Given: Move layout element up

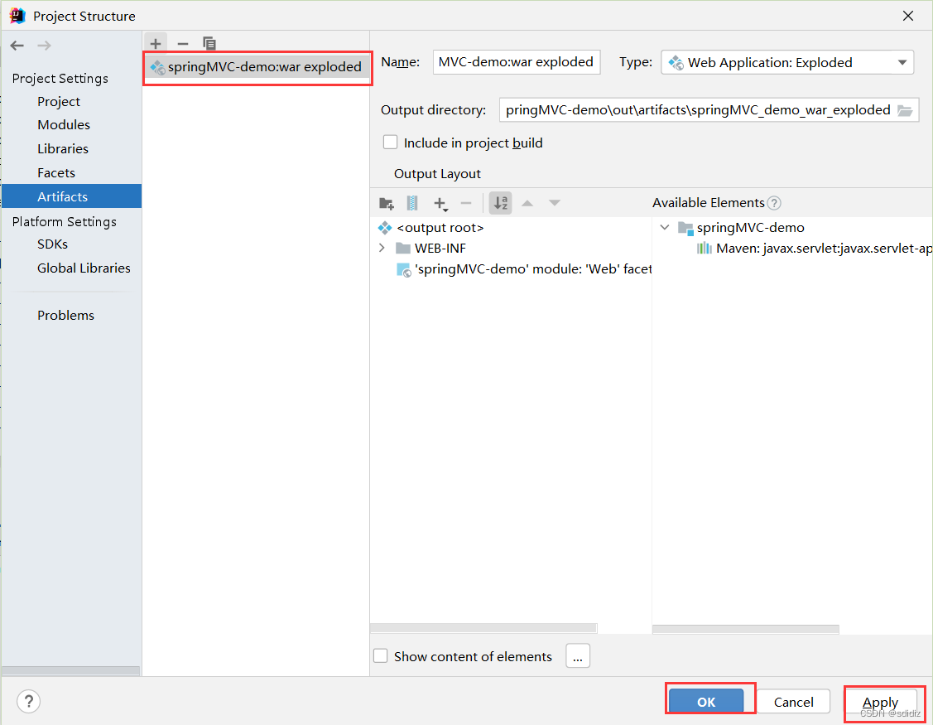Looking at the screenshot, I should 527,203.
